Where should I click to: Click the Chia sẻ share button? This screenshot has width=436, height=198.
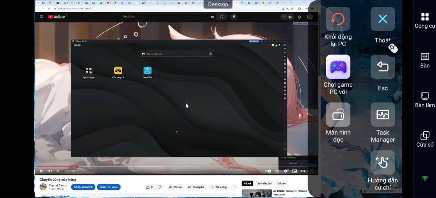[175, 187]
